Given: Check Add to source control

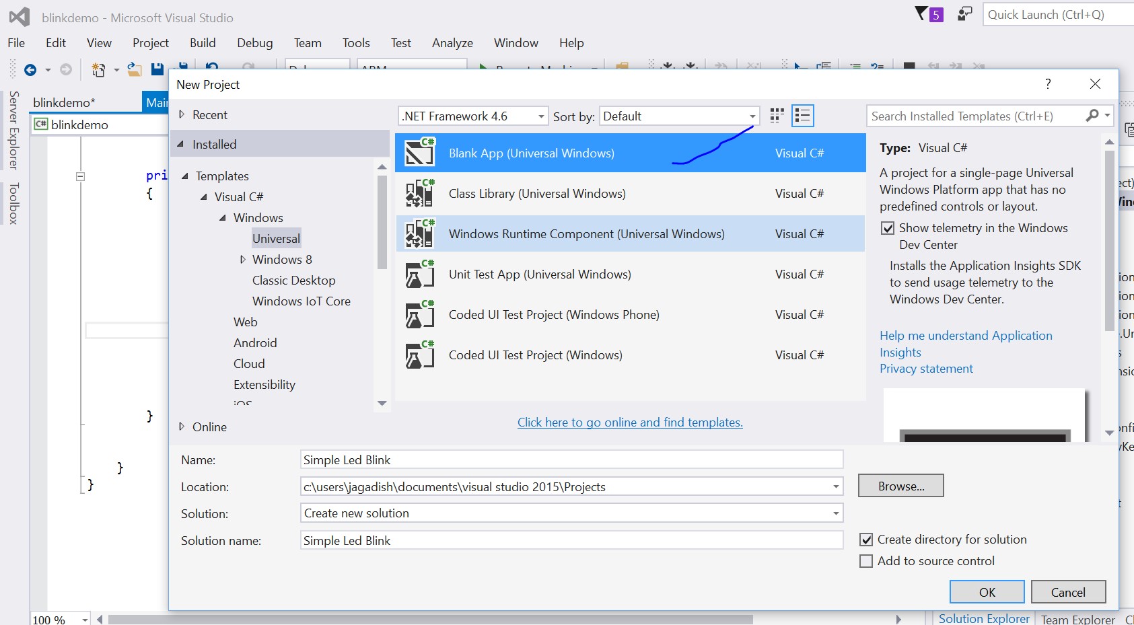Looking at the screenshot, I should [866, 561].
